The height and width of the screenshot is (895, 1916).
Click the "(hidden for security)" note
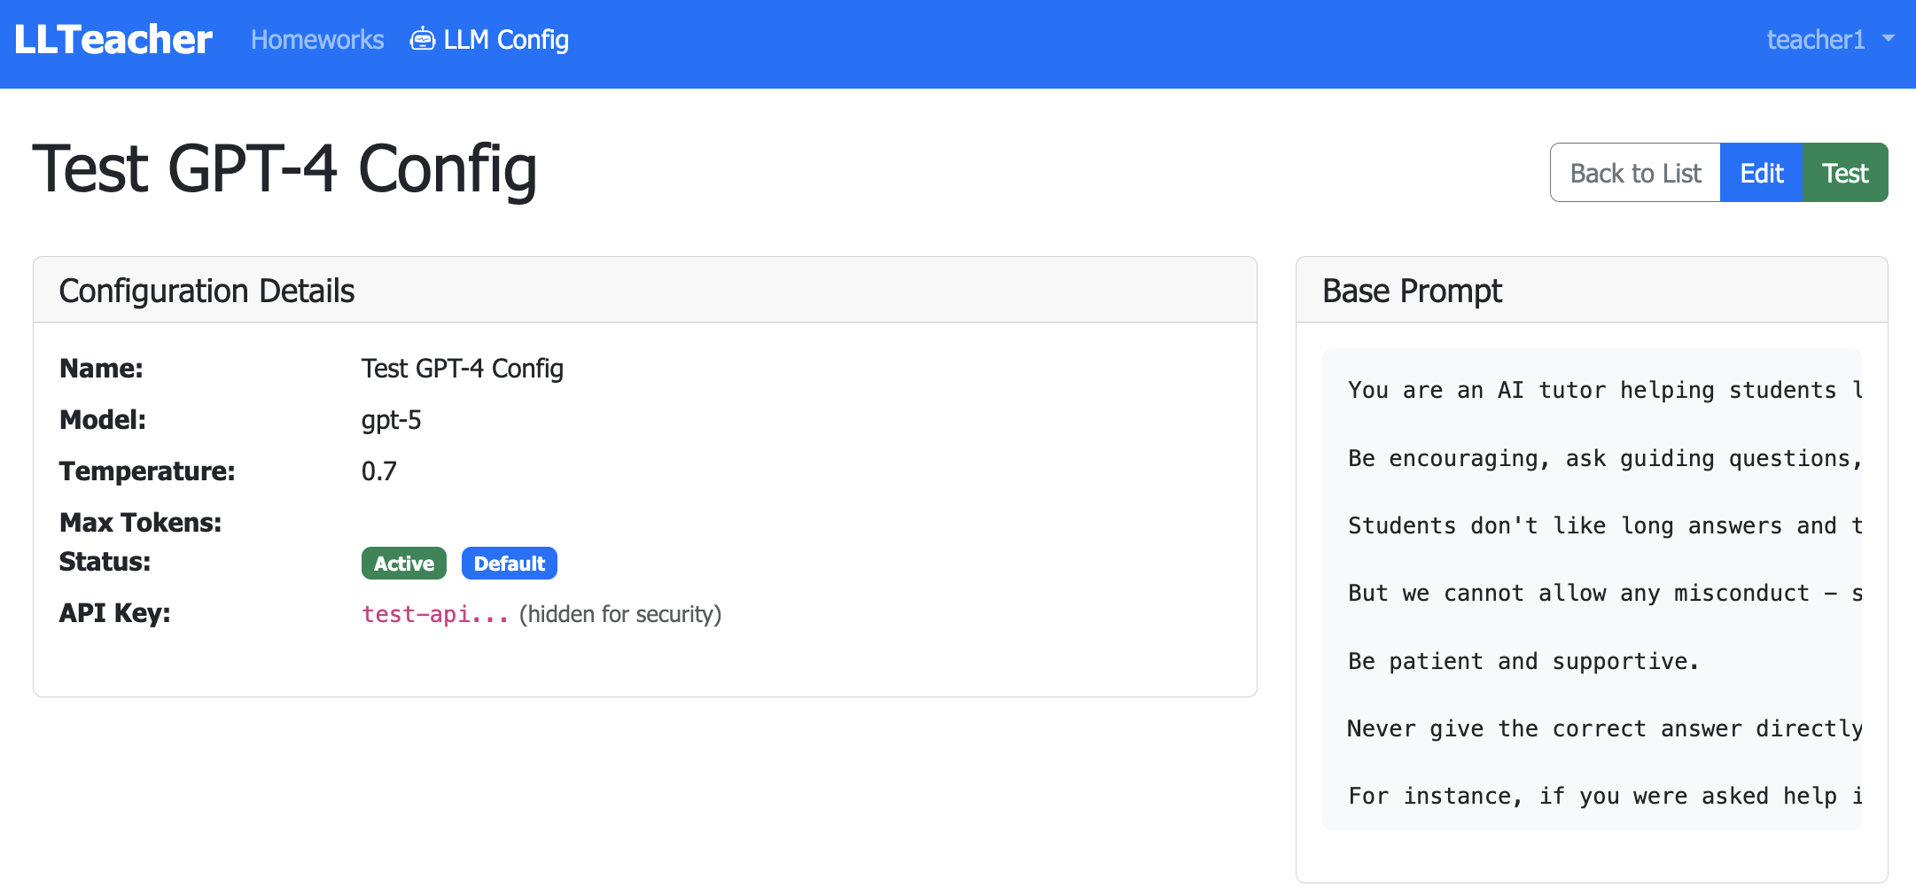pos(620,614)
